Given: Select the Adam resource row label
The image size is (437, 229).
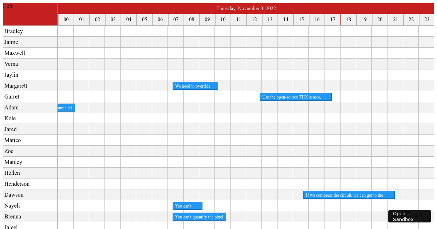Looking at the screenshot, I should [30, 108].
